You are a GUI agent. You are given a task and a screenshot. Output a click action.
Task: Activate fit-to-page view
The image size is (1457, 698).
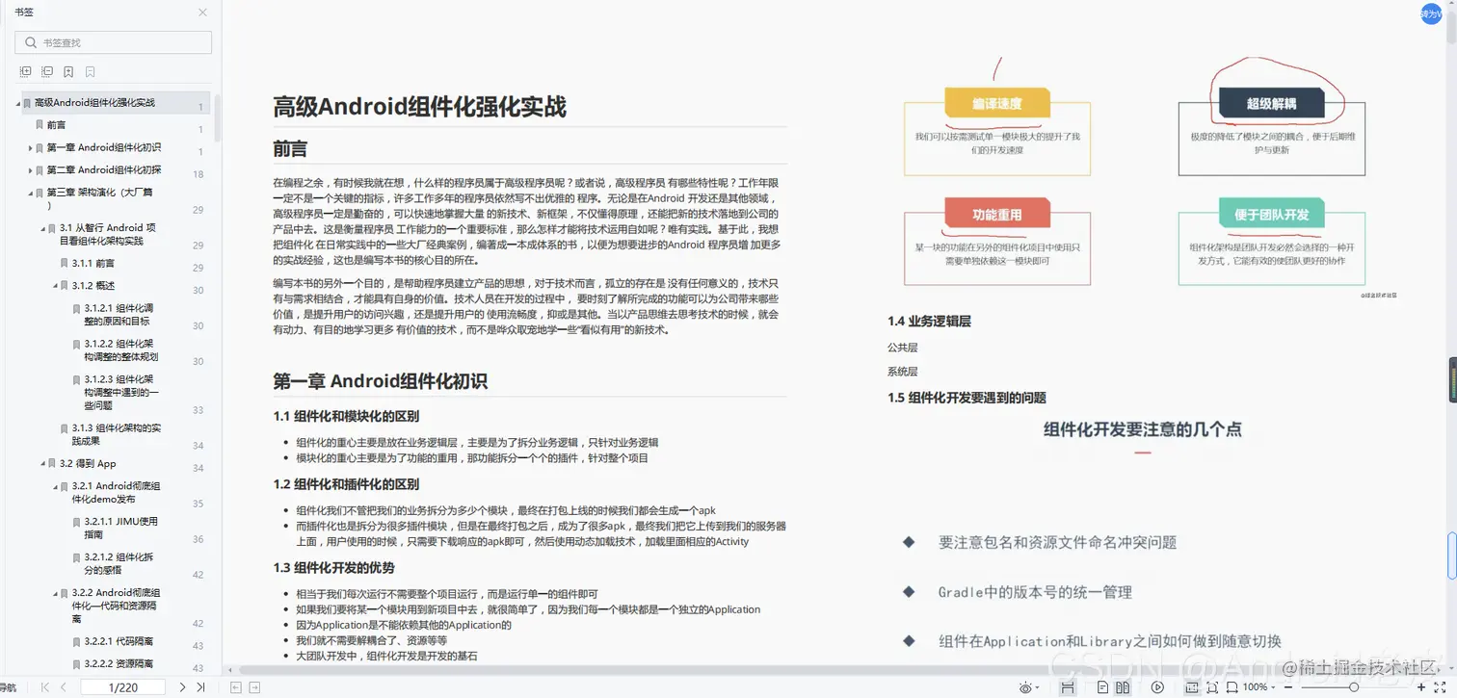click(x=1213, y=686)
